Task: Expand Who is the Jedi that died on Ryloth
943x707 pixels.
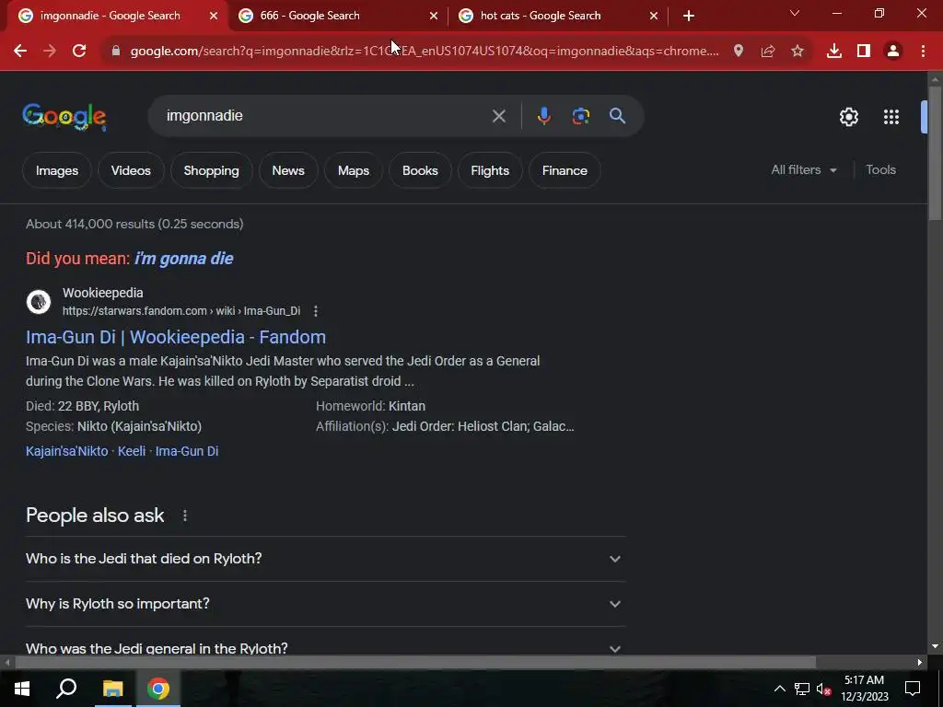Action: pyautogui.click(x=325, y=559)
